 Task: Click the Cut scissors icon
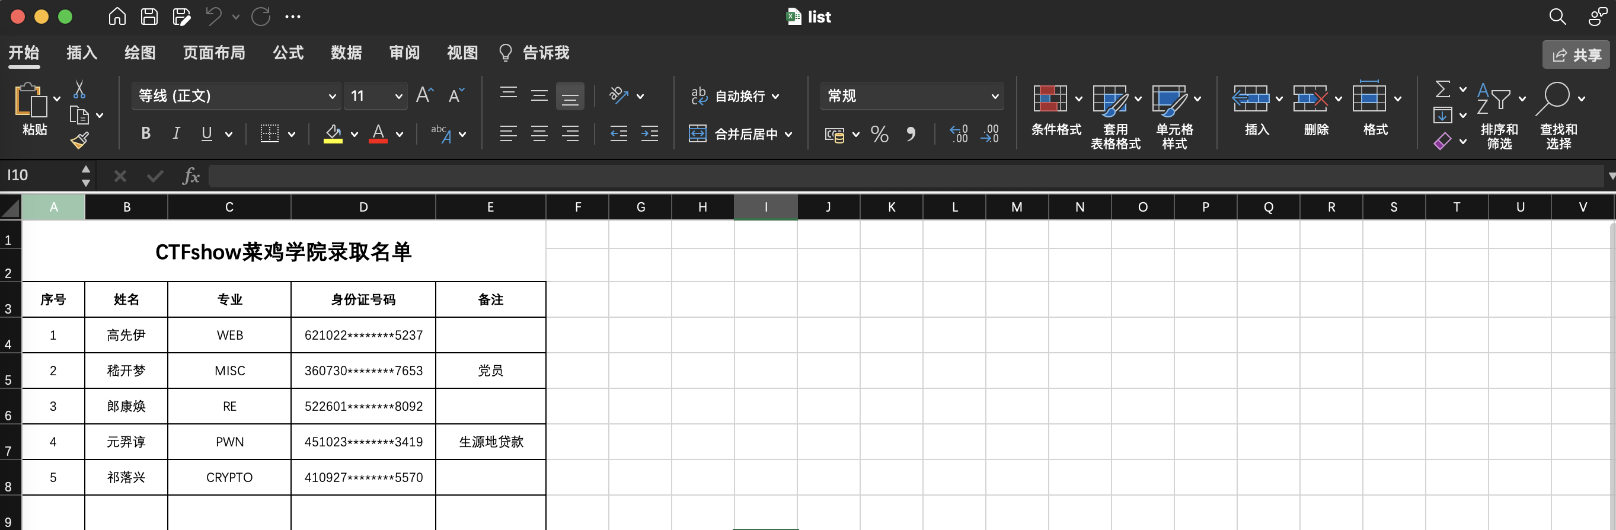[79, 90]
